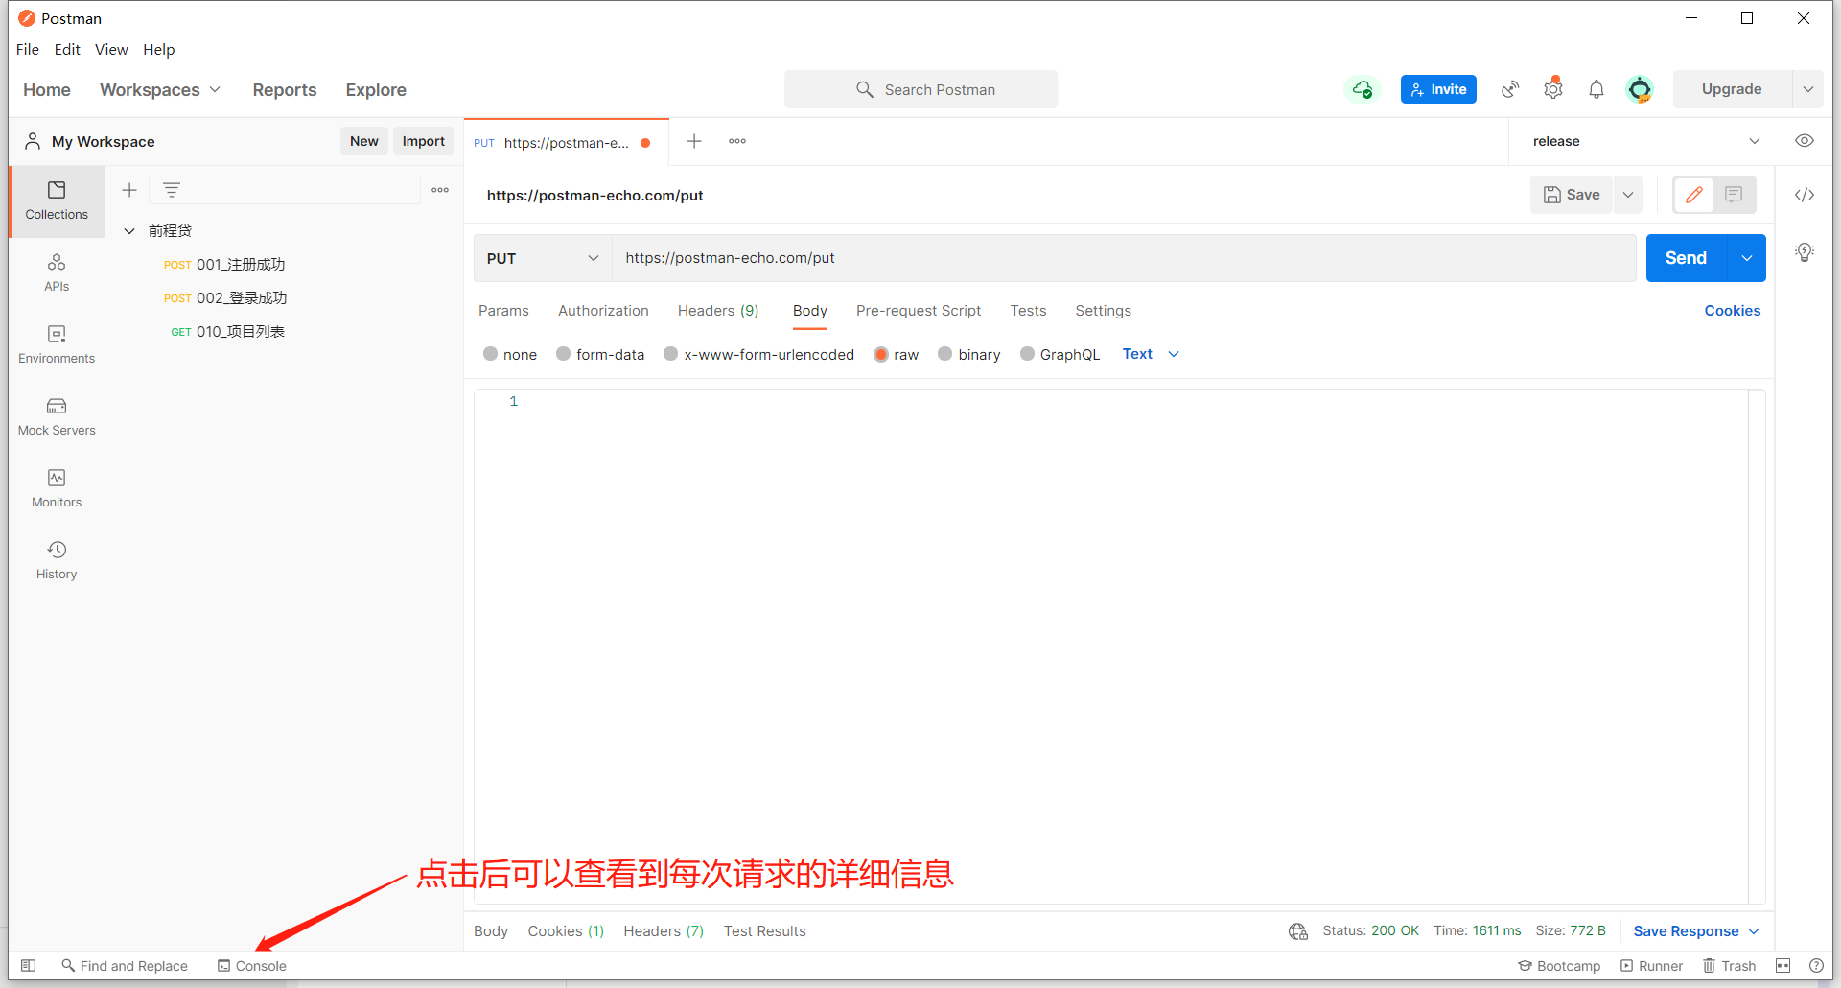The width and height of the screenshot is (1841, 988).
Task: Open a new request tab with plus icon
Action: pyautogui.click(x=694, y=141)
